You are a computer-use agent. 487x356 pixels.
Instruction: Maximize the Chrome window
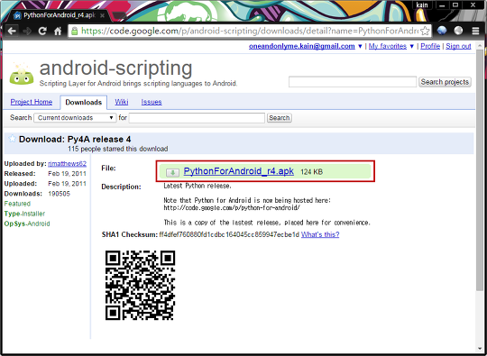point(455,5)
